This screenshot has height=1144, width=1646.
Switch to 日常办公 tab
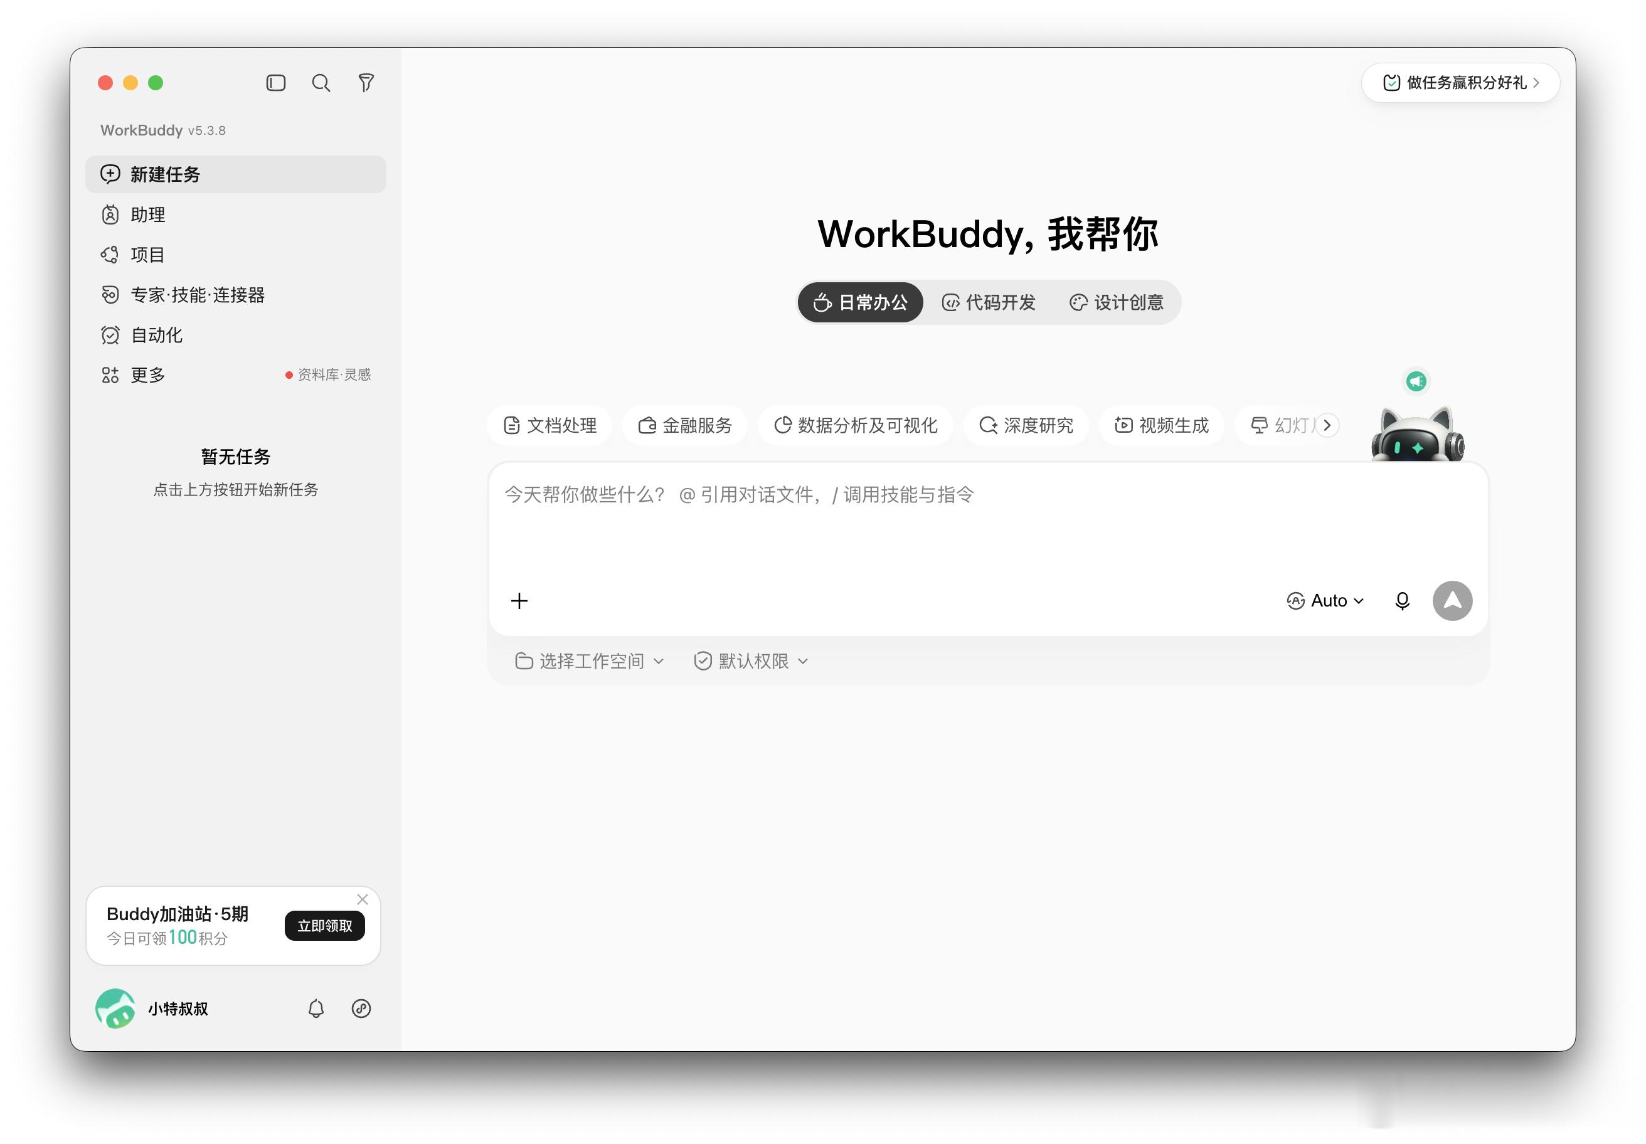click(860, 302)
